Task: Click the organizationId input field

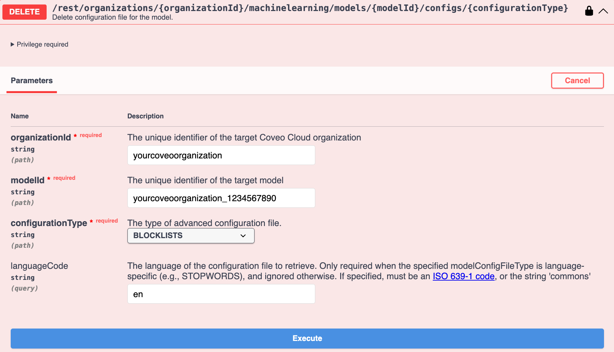Action: [221, 155]
